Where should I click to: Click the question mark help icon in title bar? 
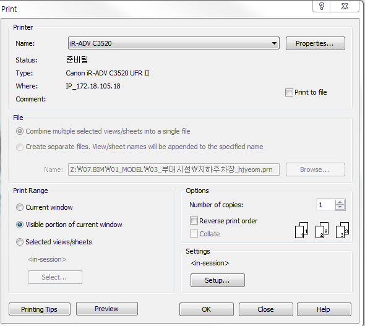tap(322, 6)
